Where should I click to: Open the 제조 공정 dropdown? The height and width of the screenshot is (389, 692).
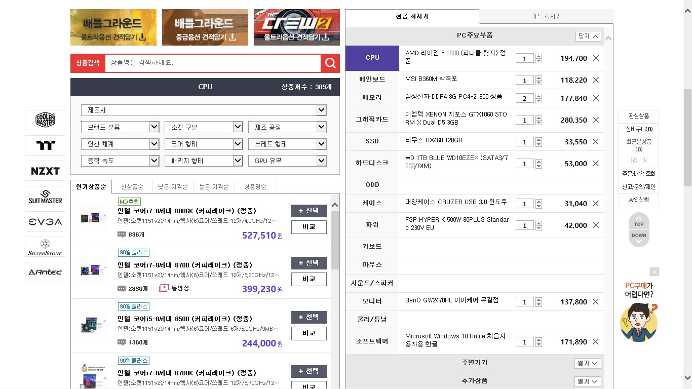coord(287,127)
